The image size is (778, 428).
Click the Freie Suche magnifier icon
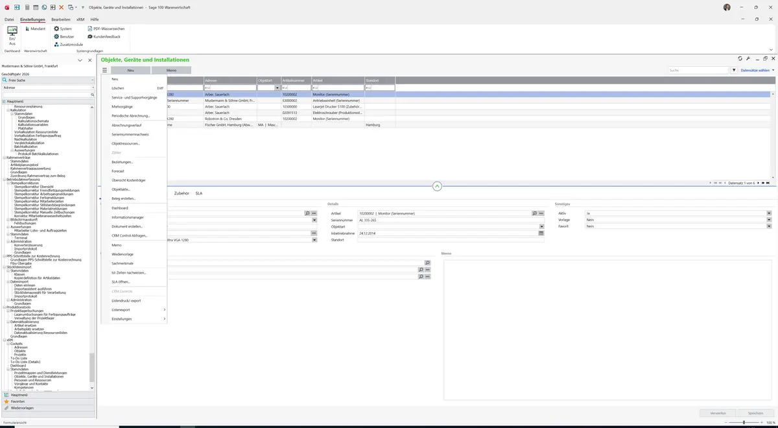click(x=5, y=80)
